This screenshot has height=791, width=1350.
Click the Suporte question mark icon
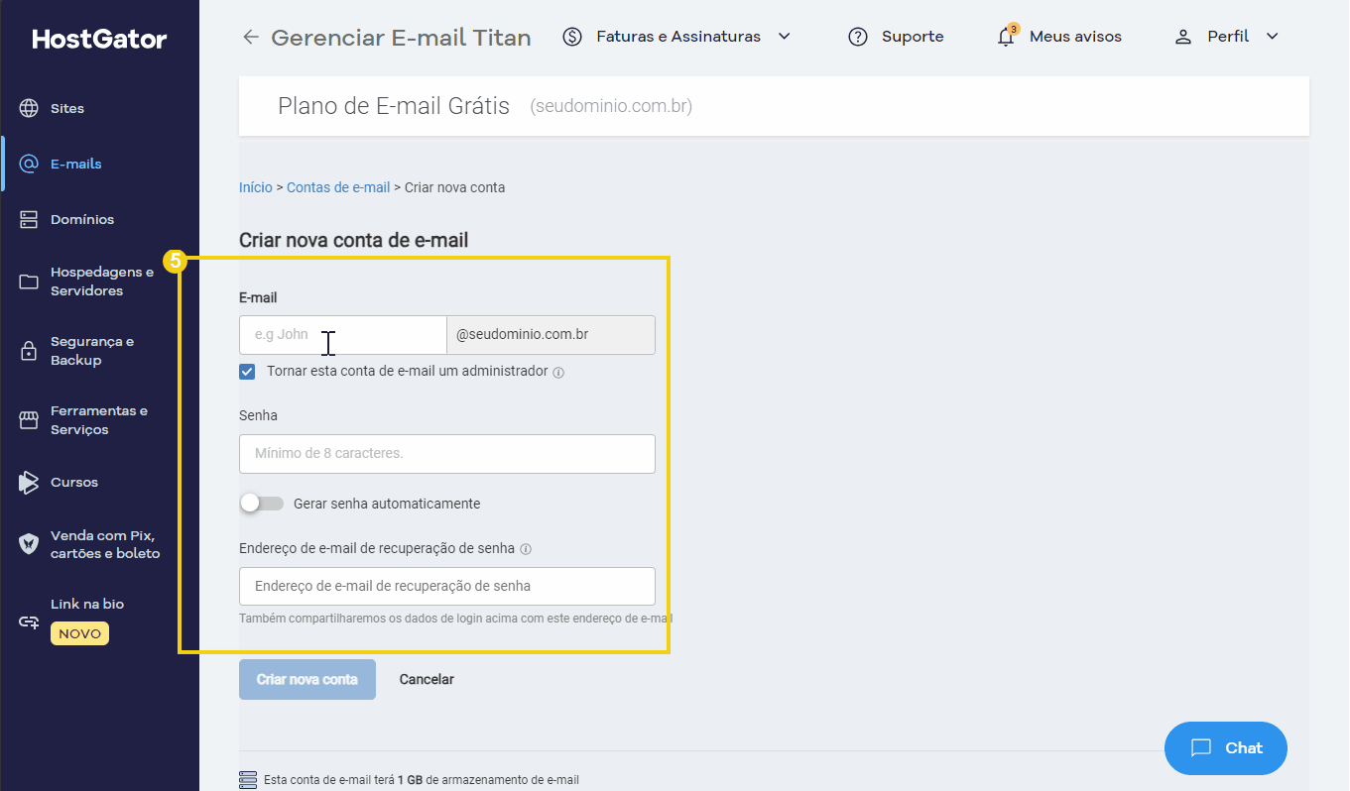858,37
